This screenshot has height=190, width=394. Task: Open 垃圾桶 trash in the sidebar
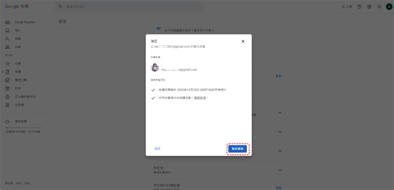(x=19, y=105)
